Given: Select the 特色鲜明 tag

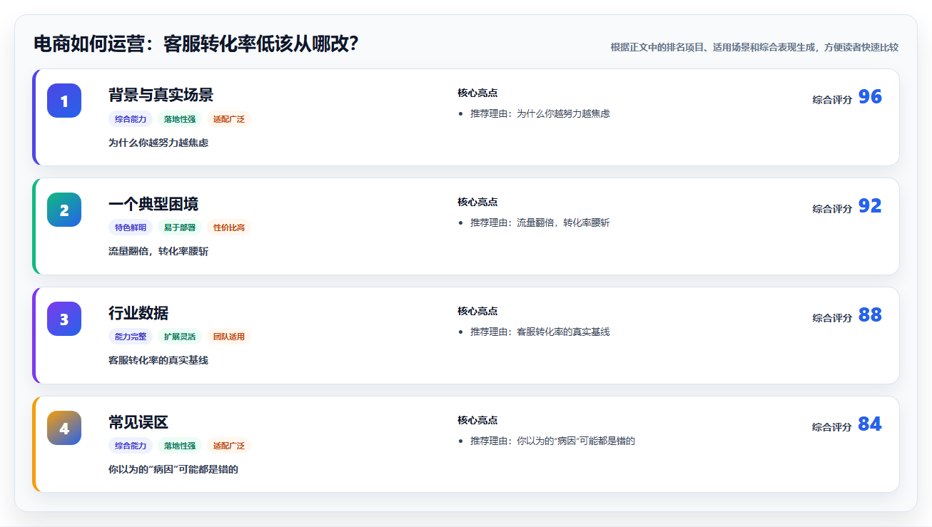Looking at the screenshot, I should [x=131, y=227].
